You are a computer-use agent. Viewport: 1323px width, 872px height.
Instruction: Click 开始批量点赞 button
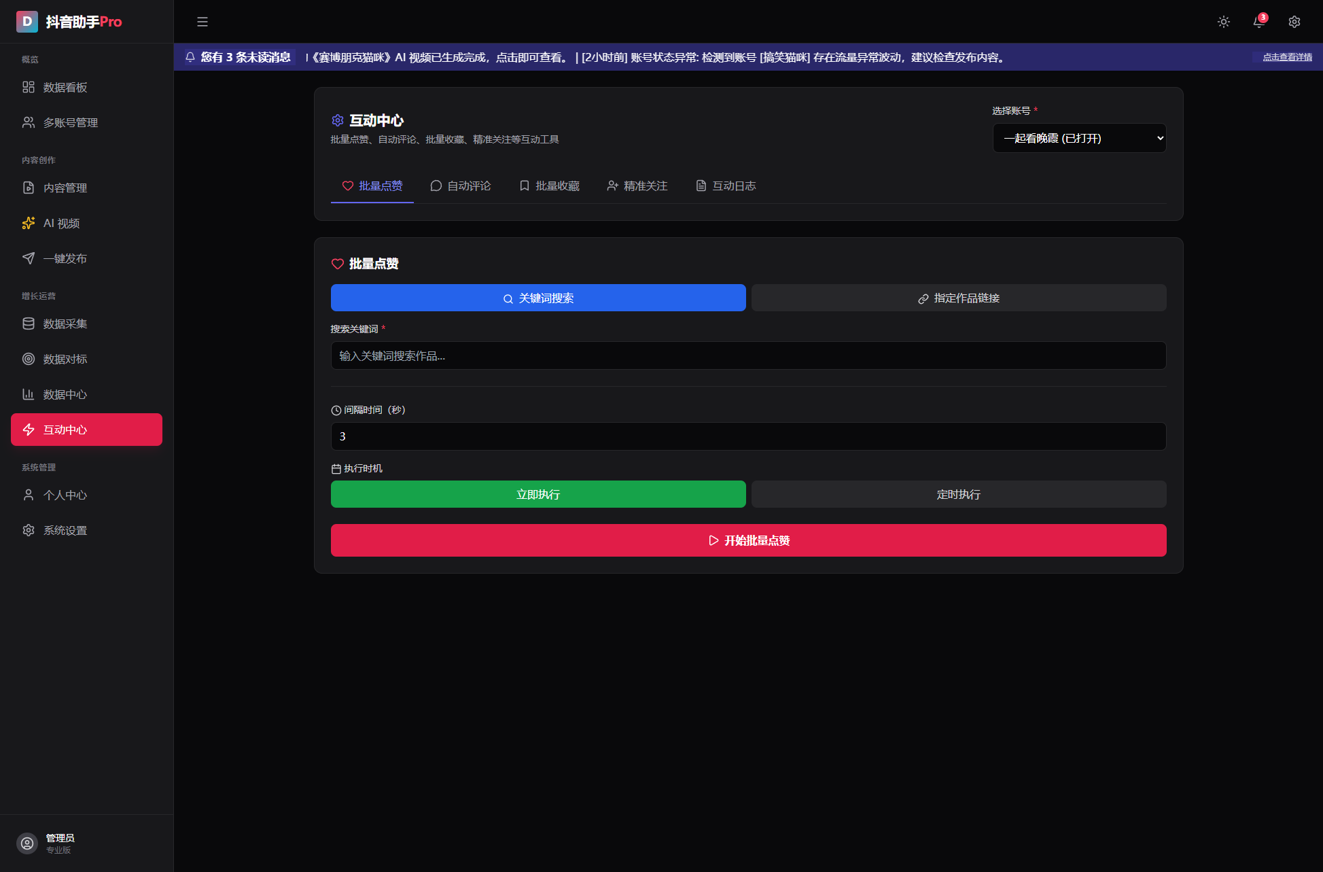pos(749,540)
